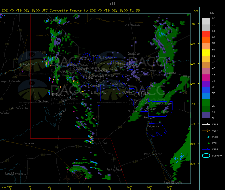Viewport: 225px width, 190px height.
Task: Click the '-160' tick on right axis
Action: click(x=192, y=104)
